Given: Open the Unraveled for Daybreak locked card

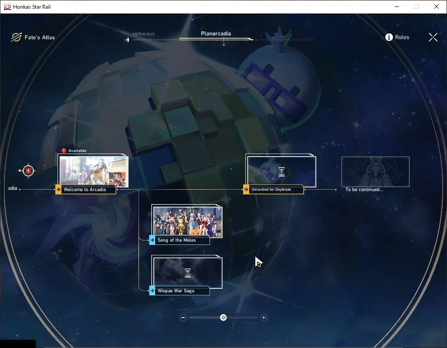Looking at the screenshot, I should click(x=281, y=171).
